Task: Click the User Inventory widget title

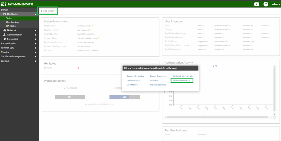Action: 174,21
